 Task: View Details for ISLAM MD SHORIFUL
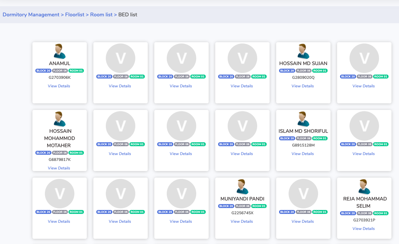[303, 154]
